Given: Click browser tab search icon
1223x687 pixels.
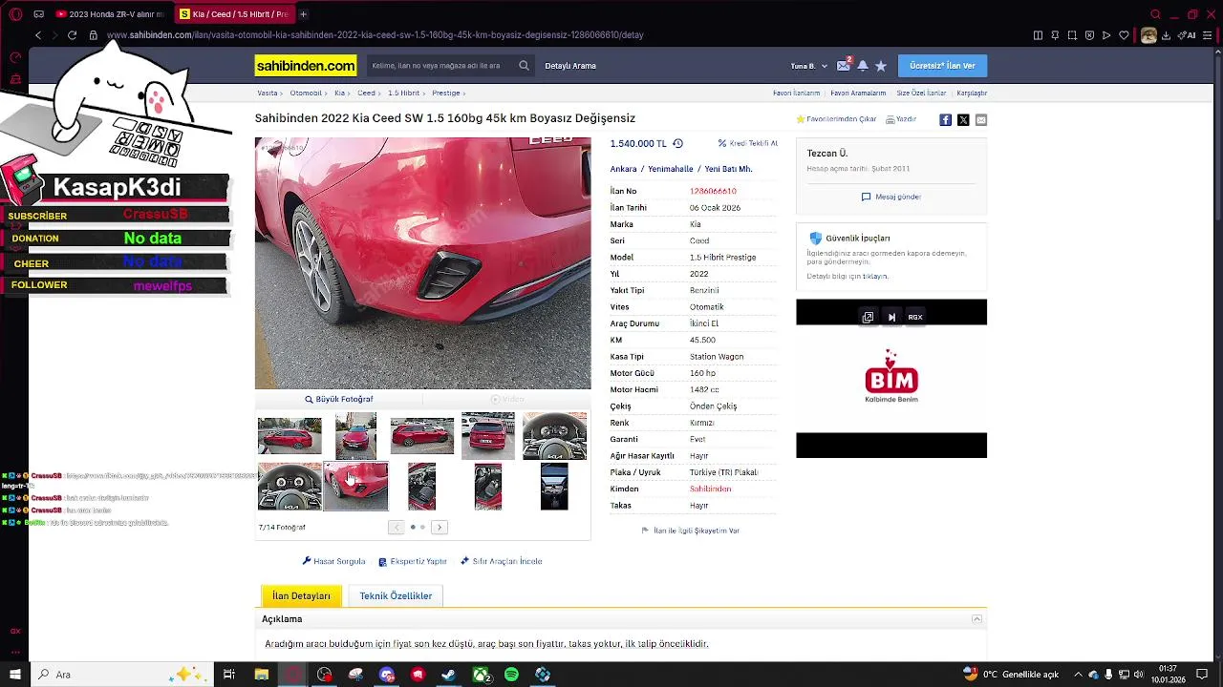Looking at the screenshot, I should [x=1155, y=14].
